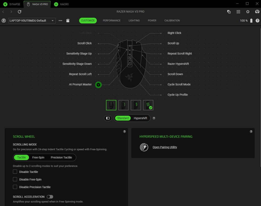Image resolution: width=261 pixels, height=206 pixels.
Task: Click AI Prompt Master assignment label
Action: (80, 84)
